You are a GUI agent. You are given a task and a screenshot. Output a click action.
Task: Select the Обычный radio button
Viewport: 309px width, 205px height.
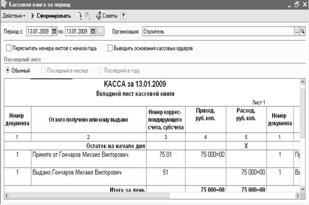(x=8, y=70)
